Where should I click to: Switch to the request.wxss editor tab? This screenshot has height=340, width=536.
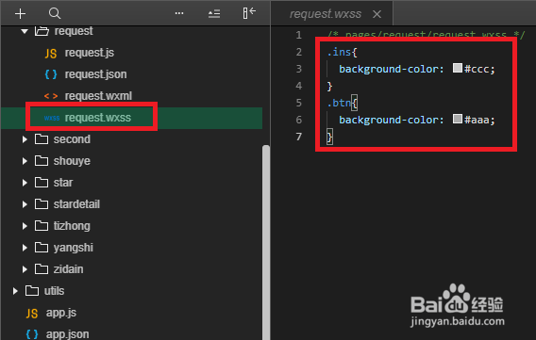(x=325, y=14)
